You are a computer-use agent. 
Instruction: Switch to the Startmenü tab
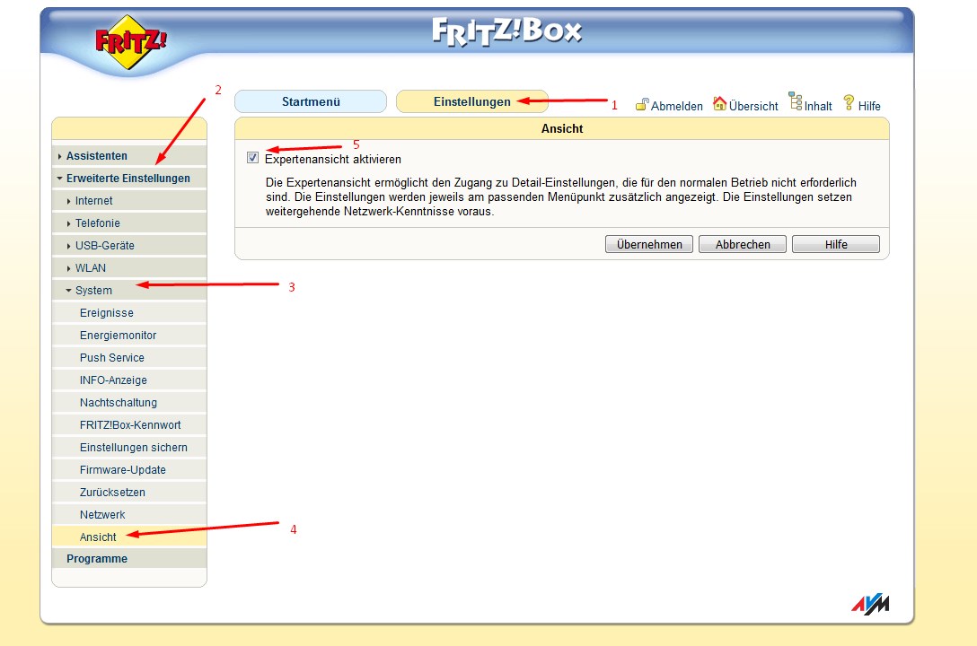coord(311,101)
